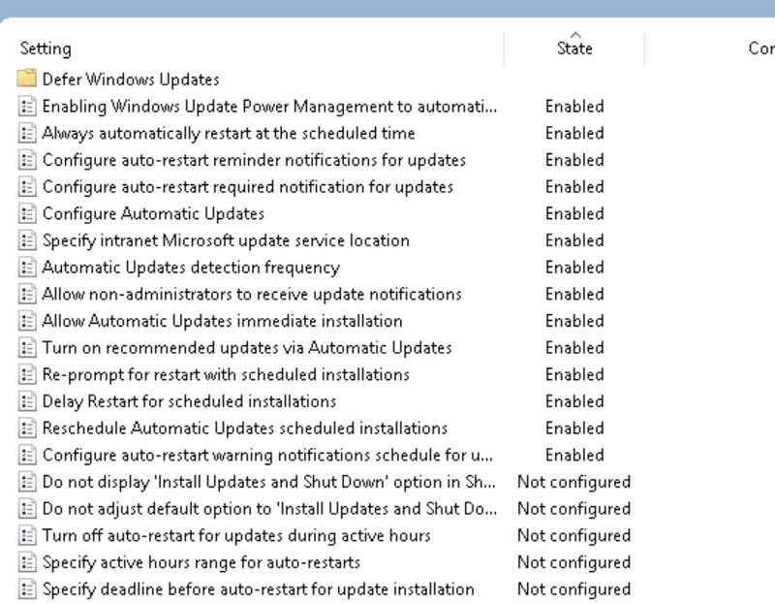Sort the list by the Setting column header

tap(46, 45)
